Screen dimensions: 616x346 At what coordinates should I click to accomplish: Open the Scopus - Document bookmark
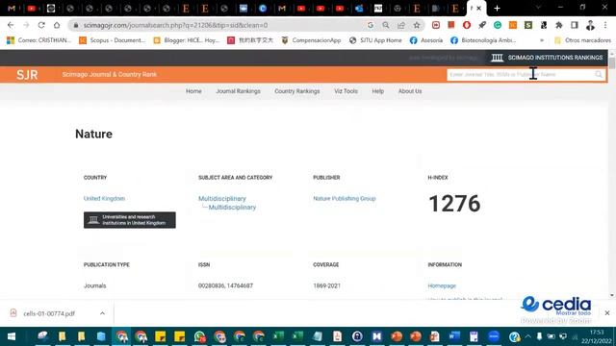[112, 40]
